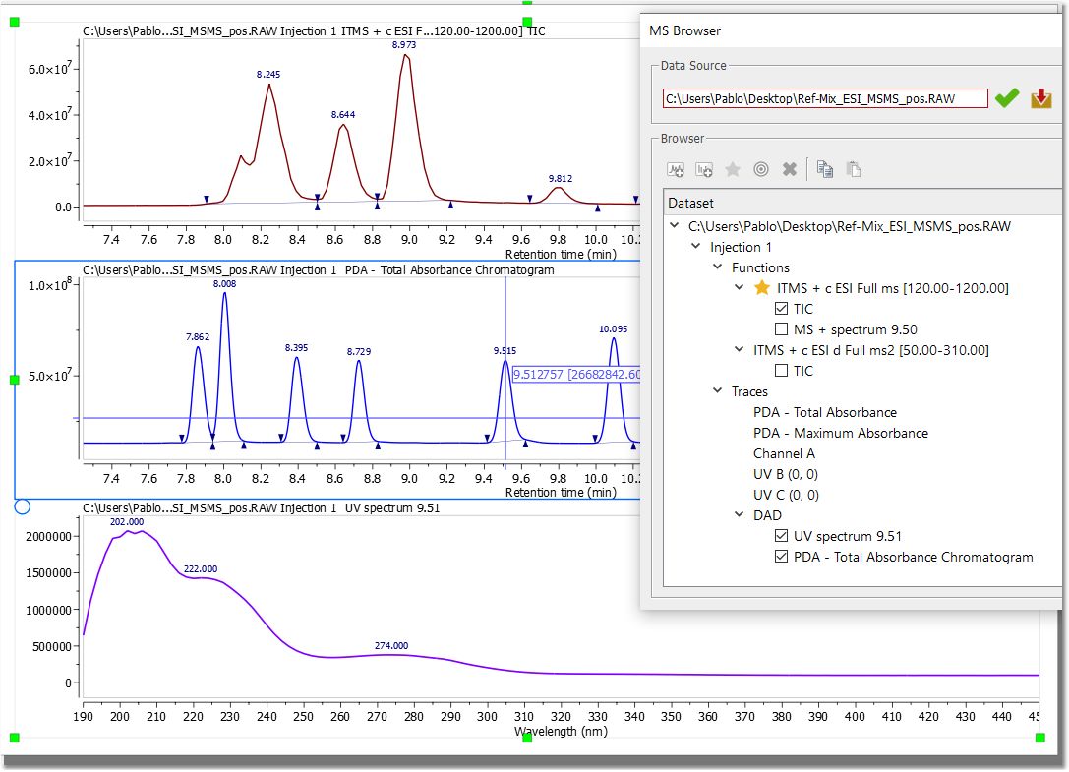Select the Traces tree label
1069x772 pixels.
click(749, 391)
